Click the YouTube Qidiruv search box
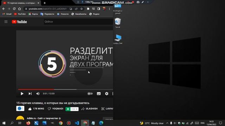 pyautogui.click(x=78, y=22)
